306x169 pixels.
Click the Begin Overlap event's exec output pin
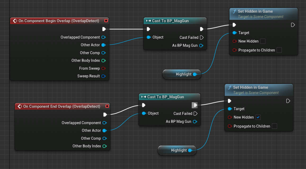click(104, 29)
